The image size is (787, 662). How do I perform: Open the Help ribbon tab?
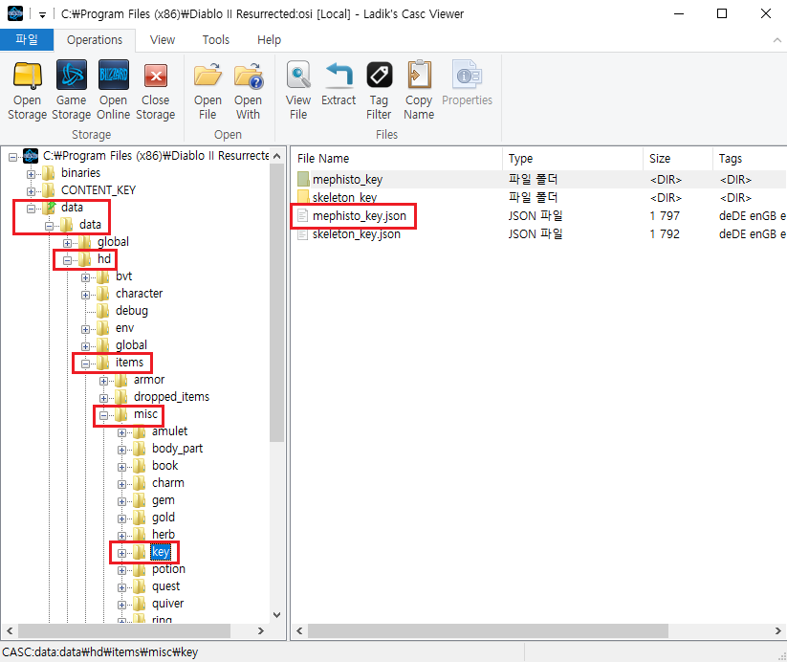(x=269, y=40)
